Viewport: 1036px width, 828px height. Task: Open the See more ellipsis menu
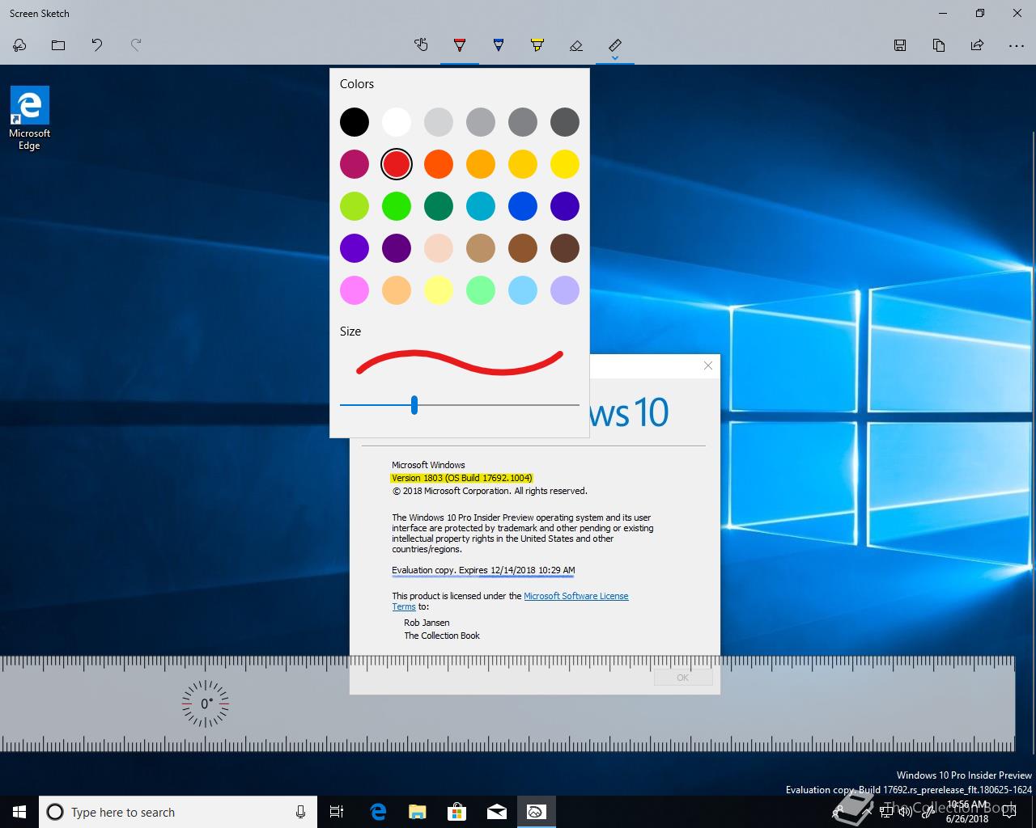(x=1017, y=45)
